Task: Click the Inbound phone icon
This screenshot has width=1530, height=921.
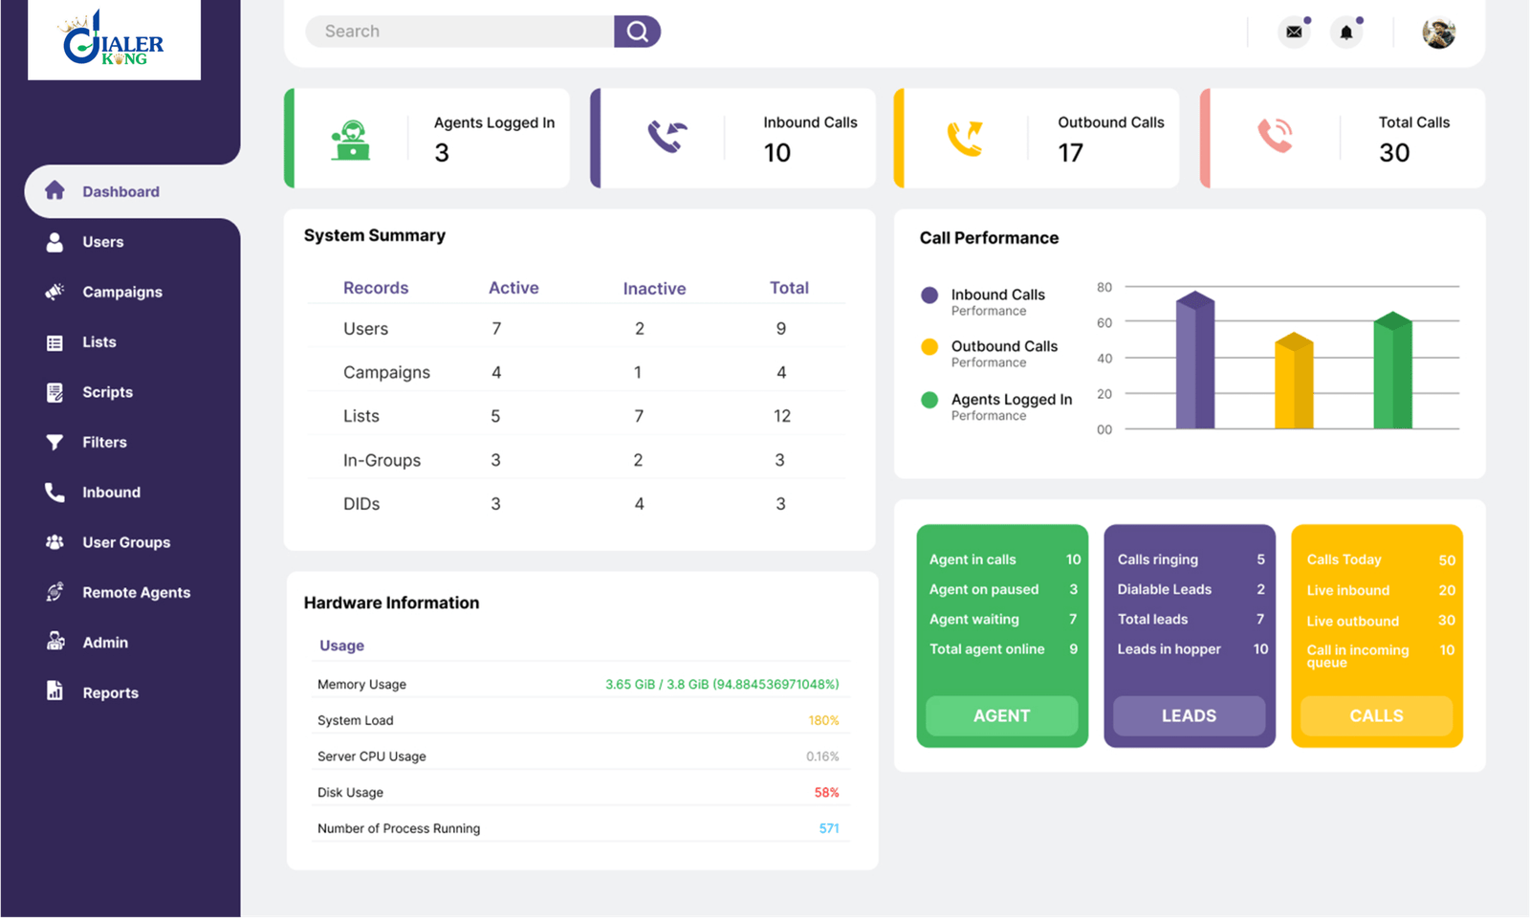Action: click(55, 492)
